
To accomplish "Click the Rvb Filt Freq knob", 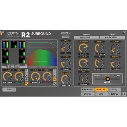I will click(x=47, y=76).
